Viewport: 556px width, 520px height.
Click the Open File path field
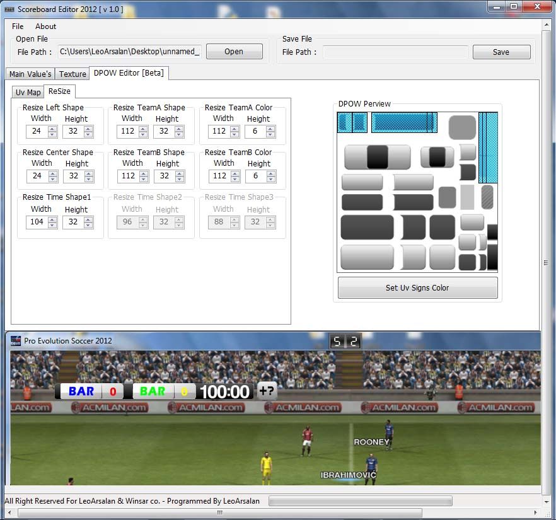coord(129,52)
